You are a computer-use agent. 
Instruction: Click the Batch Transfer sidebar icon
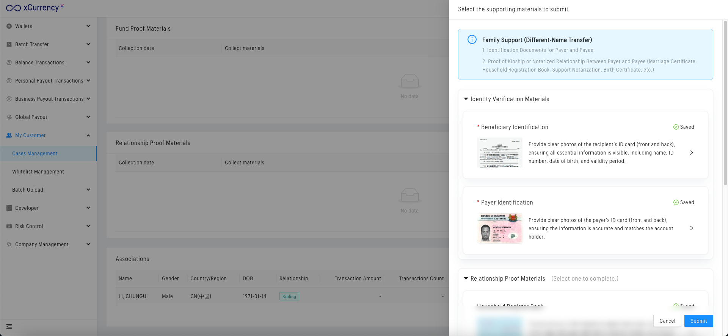click(9, 44)
